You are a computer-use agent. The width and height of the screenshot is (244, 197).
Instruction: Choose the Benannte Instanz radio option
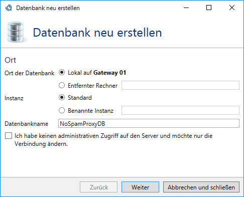pyautogui.click(x=62, y=110)
